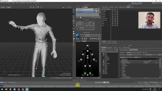Open the Character dropdown in Character Controls
This screenshot has height=91, width=162.
click(92, 35)
